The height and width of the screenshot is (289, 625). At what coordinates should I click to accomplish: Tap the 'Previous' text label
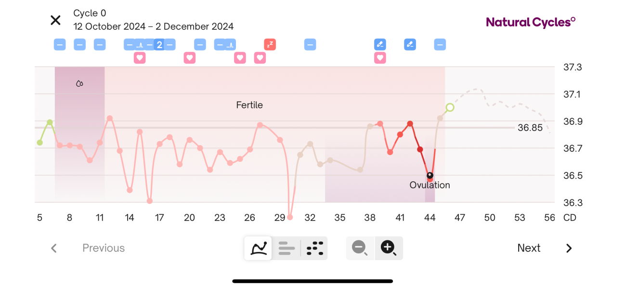[104, 248]
